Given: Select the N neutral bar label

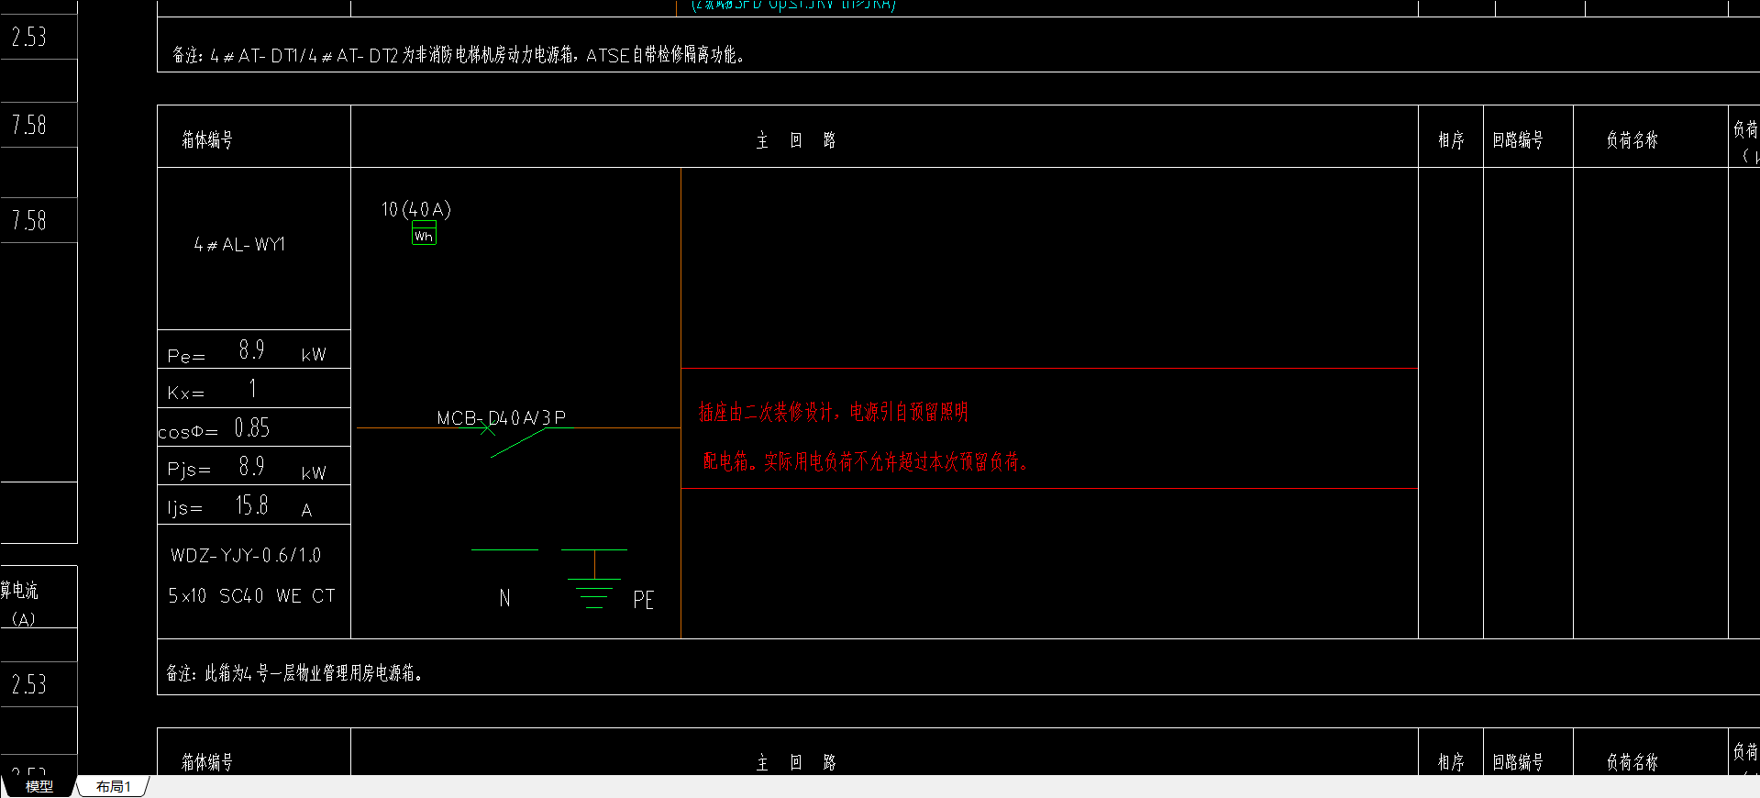Looking at the screenshot, I should 504,598.
